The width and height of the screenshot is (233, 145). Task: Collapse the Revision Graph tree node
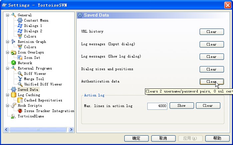pyautogui.click(x=7, y=42)
